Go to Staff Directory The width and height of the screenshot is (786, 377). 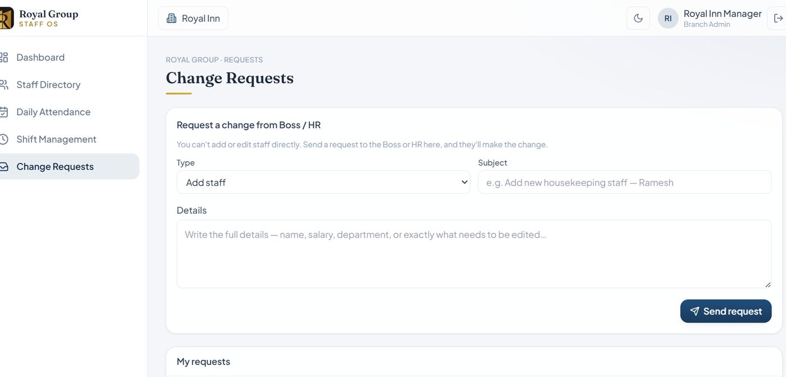pyautogui.click(x=48, y=85)
